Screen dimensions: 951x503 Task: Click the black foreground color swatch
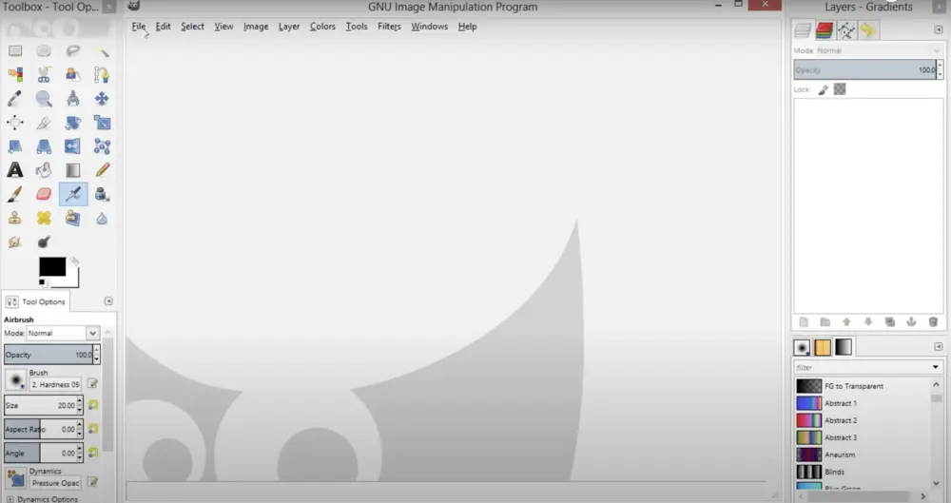coord(51,266)
